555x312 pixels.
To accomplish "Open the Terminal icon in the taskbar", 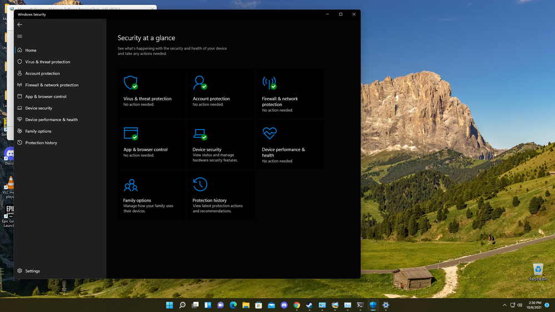I will click(x=361, y=305).
